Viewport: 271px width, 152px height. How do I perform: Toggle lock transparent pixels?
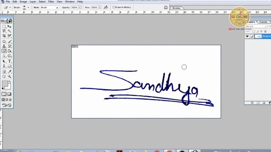click(x=254, y=31)
